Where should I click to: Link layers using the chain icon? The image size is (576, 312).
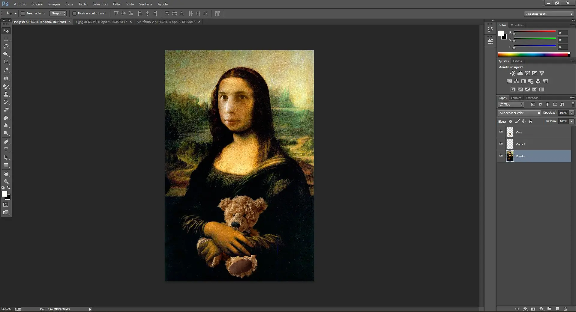click(517, 309)
